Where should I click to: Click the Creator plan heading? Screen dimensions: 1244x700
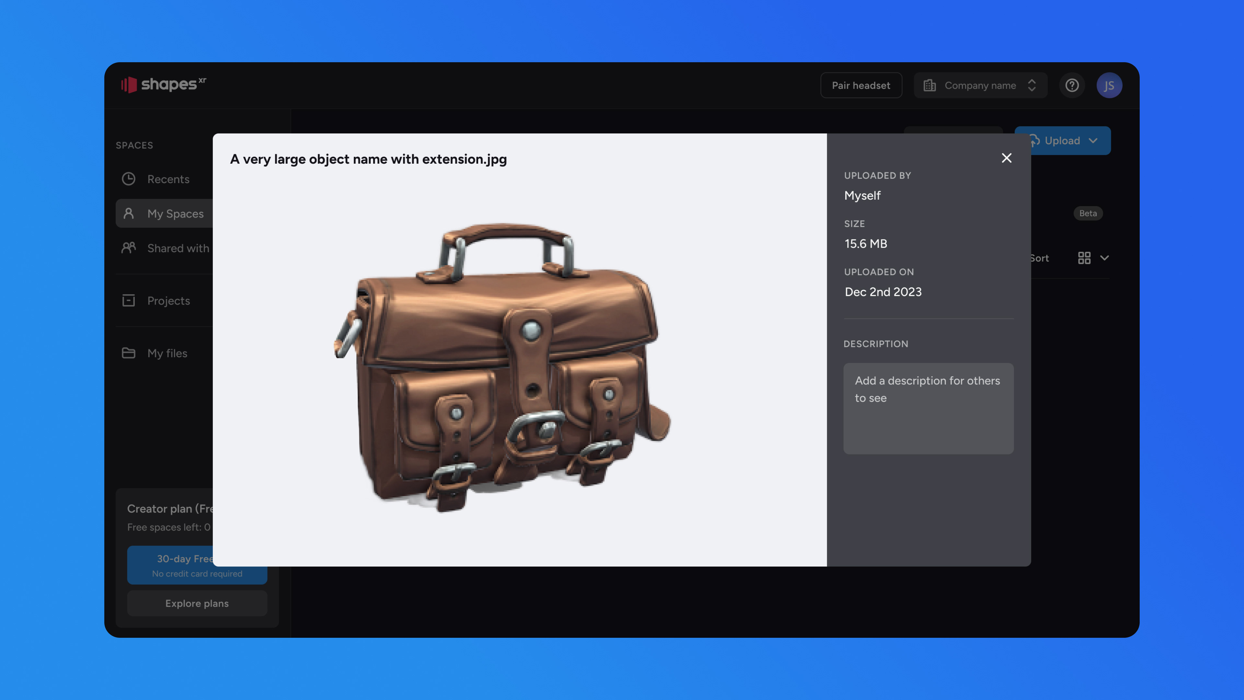[170, 509]
